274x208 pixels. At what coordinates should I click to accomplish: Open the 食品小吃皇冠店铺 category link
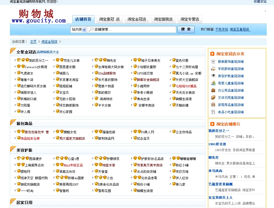click(x=231, y=112)
